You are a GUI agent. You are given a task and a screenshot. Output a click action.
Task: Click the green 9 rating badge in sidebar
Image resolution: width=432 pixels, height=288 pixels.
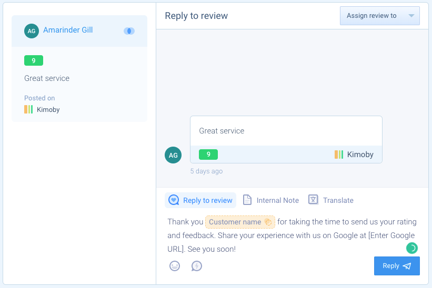point(34,60)
